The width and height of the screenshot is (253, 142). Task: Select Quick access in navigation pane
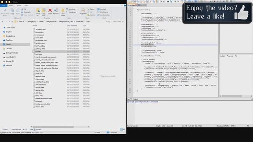pos(10,28)
